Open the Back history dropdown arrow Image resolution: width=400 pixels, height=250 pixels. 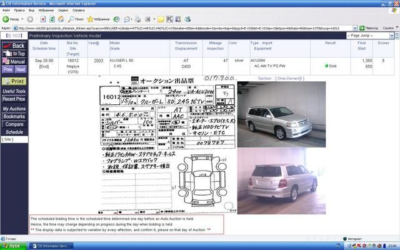tap(22, 19)
